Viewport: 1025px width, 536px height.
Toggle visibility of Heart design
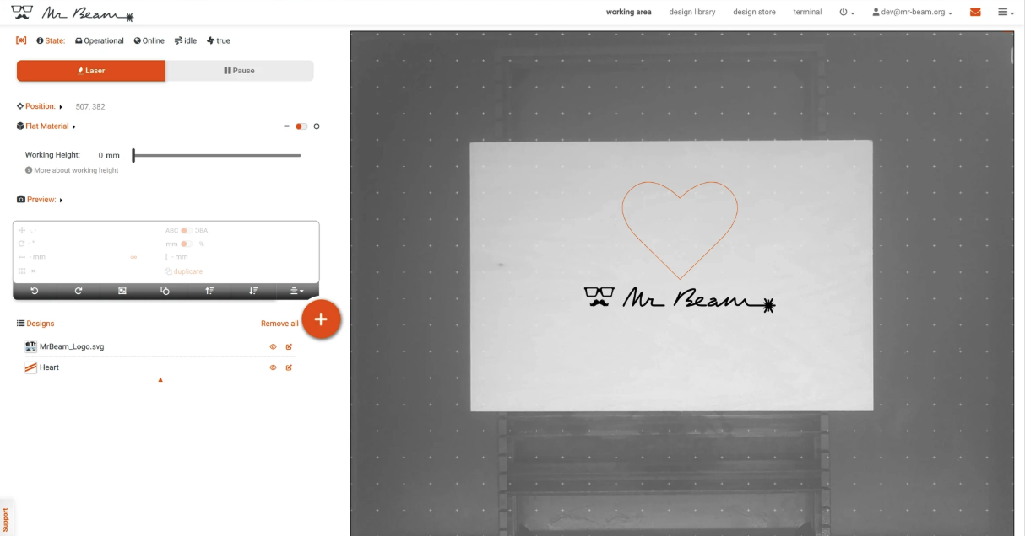tap(273, 367)
